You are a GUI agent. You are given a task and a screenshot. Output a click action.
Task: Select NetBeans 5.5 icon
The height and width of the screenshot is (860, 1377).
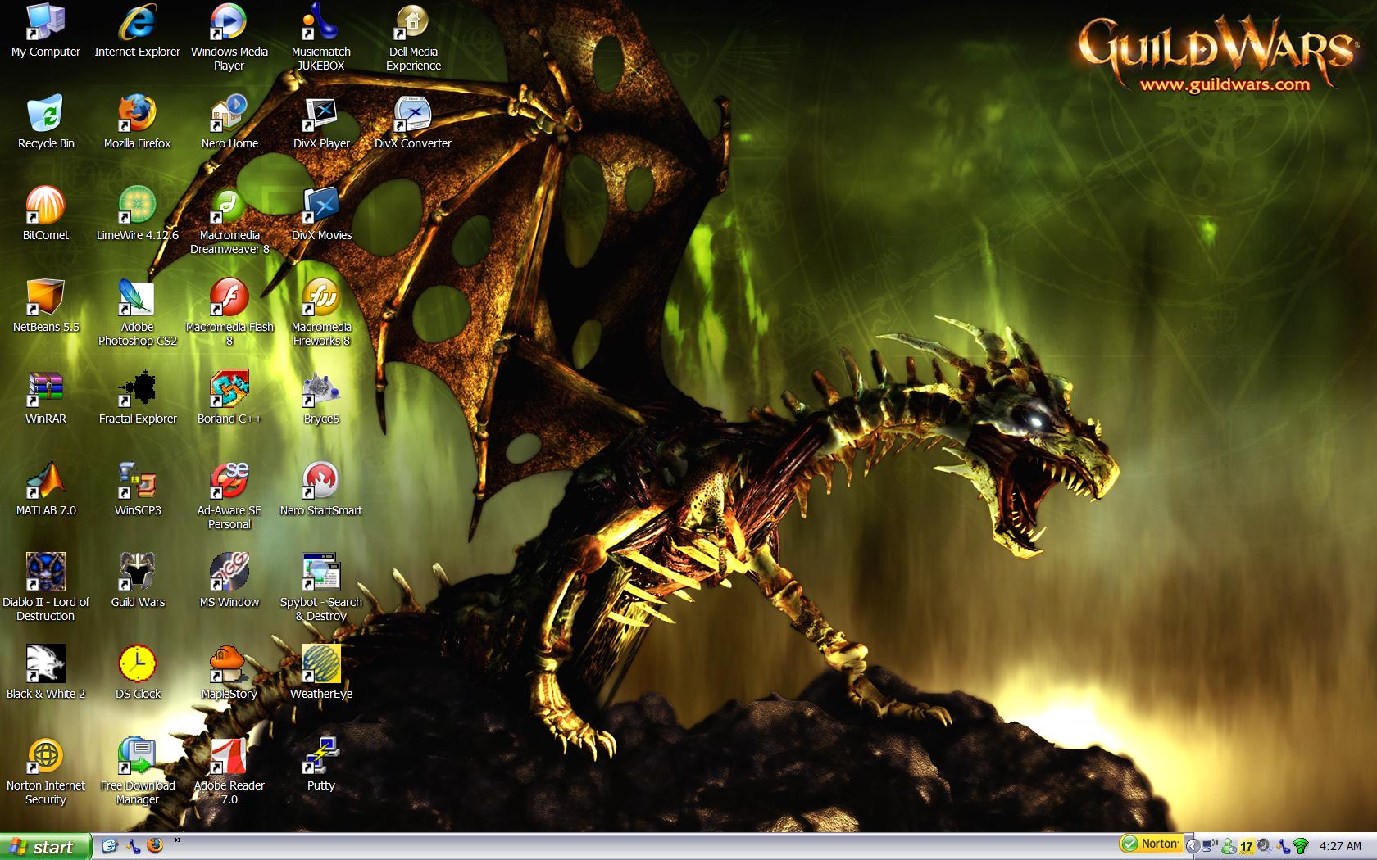(x=46, y=307)
